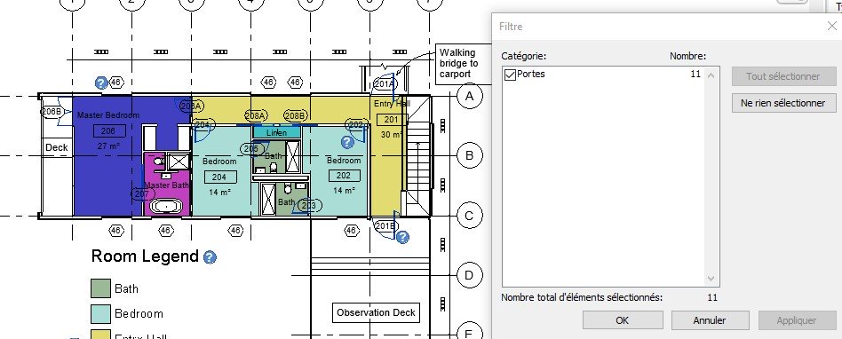Uncheck the Portes category checkbox

510,75
